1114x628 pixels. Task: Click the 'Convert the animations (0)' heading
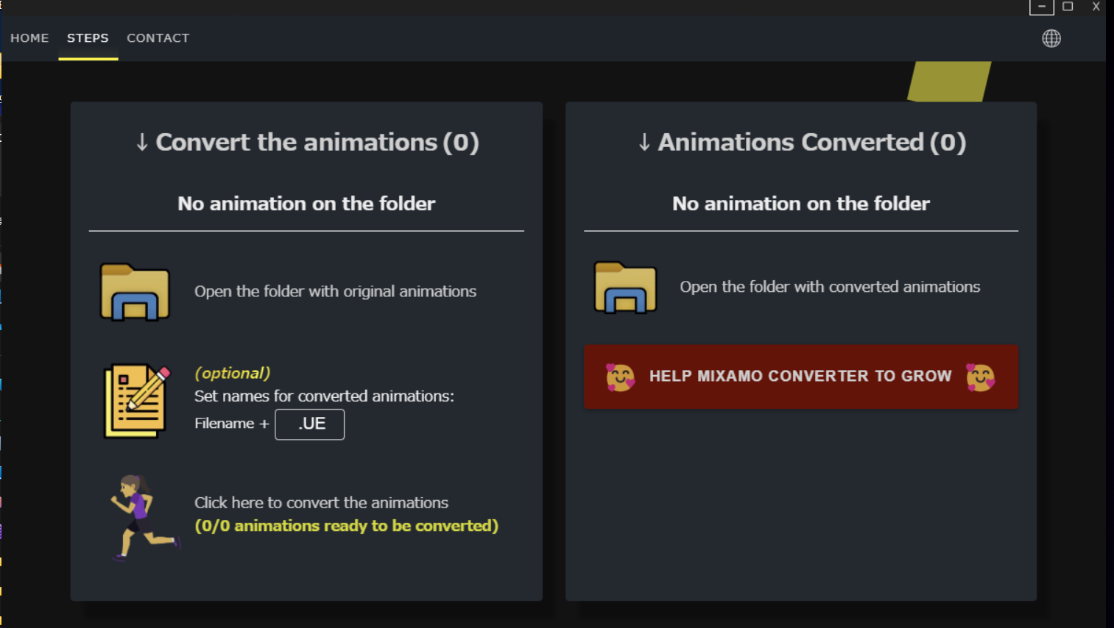click(x=307, y=142)
